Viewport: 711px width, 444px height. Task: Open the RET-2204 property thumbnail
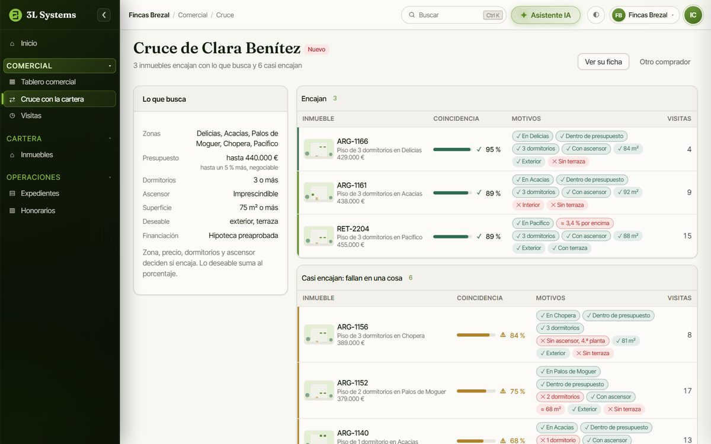(319, 236)
